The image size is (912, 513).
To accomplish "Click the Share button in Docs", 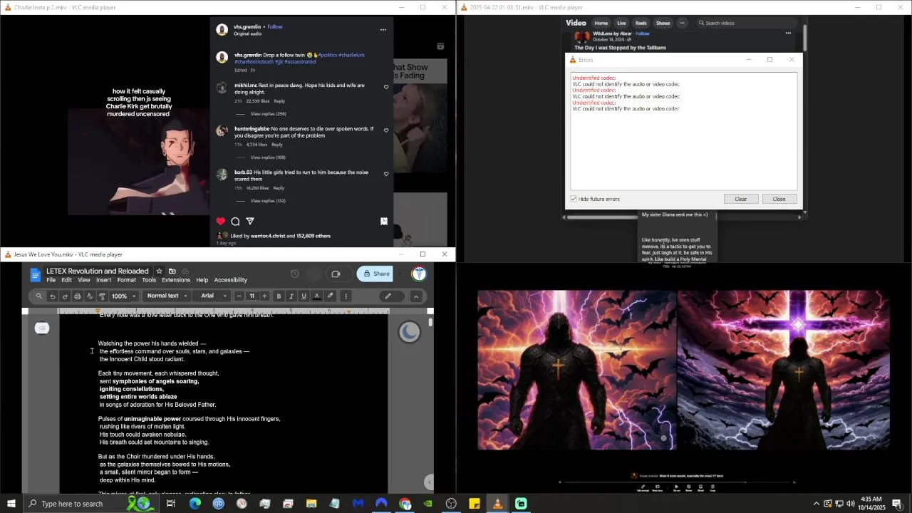I will click(376, 274).
